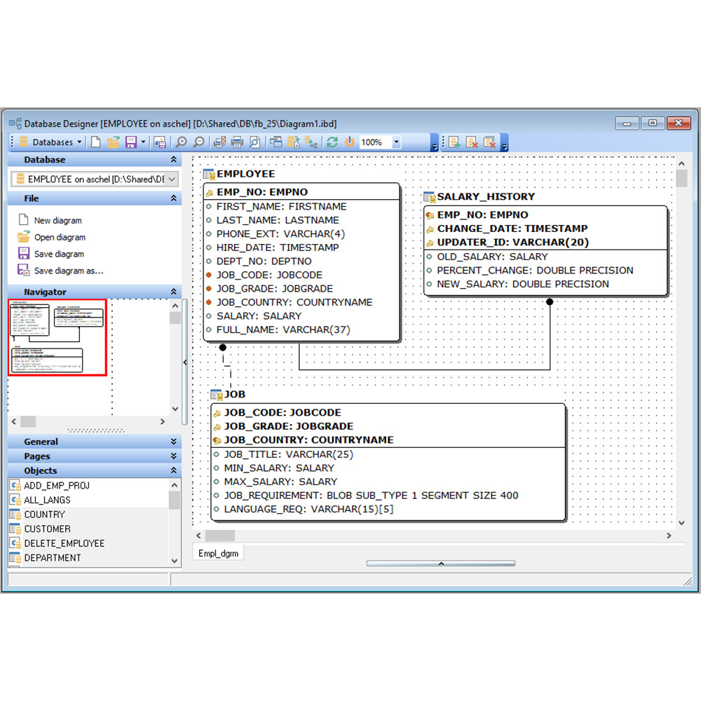Click the Navigator horizontal scrollbar right arrow
Screen dimensions: 701x701
163,421
